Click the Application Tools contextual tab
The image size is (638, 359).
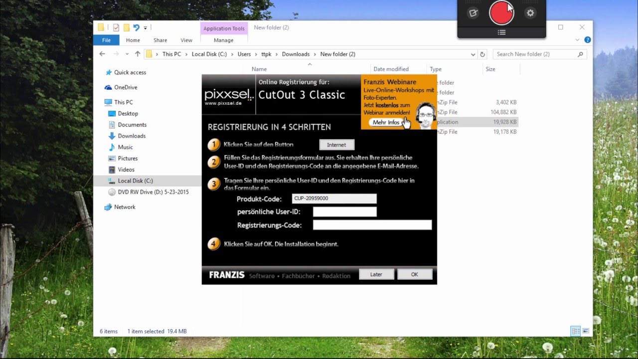(224, 28)
